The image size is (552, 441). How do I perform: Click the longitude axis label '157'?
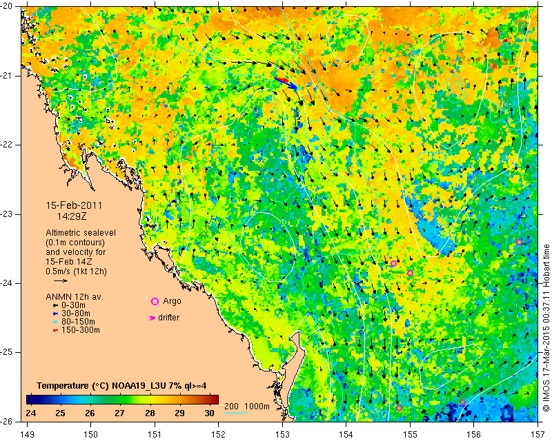538,435
